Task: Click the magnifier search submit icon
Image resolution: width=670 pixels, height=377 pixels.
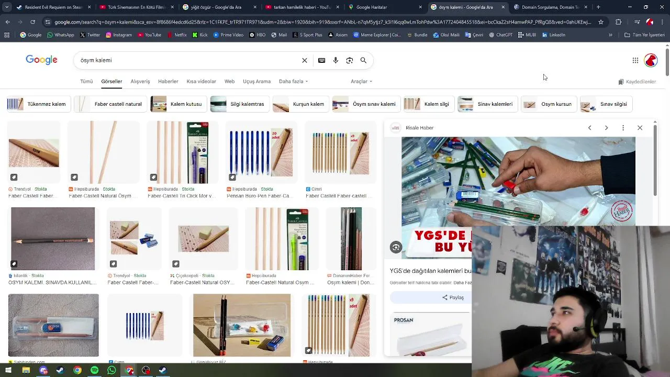Action: coord(363,60)
